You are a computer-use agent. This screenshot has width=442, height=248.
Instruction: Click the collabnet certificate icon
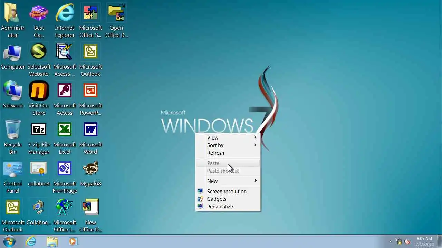coord(39,173)
